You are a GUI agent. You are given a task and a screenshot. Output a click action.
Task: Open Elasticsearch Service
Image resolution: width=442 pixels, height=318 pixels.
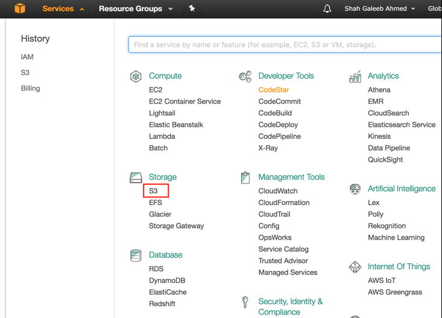coord(402,125)
